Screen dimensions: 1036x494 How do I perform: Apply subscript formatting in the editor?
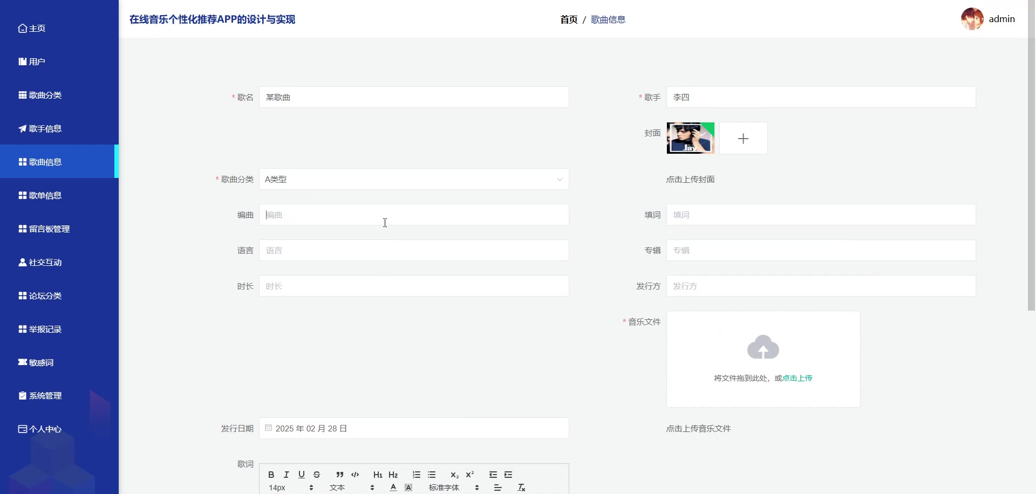(454, 475)
